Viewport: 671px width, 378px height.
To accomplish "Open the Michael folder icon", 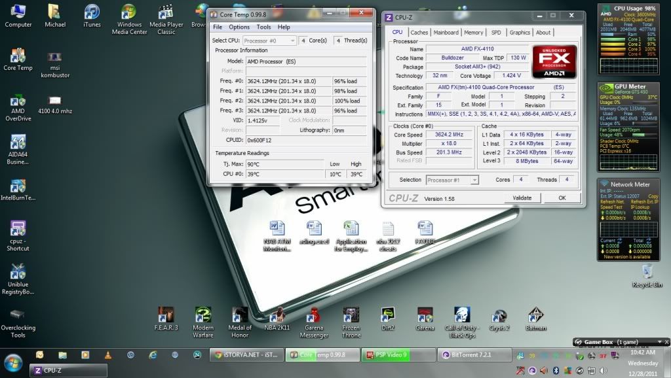I will click(55, 16).
